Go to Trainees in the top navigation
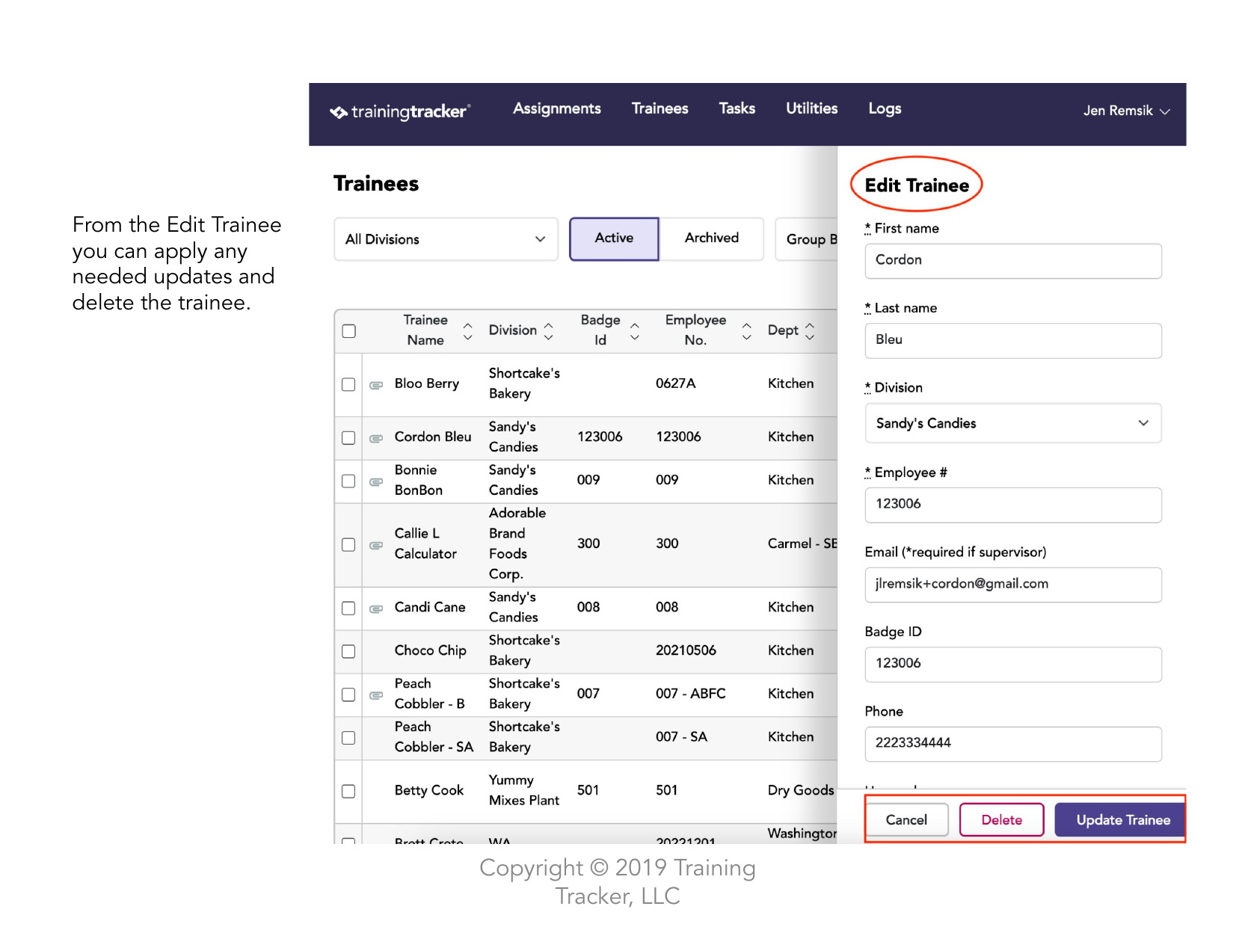Image resolution: width=1236 pixels, height=927 pixels. [x=659, y=108]
